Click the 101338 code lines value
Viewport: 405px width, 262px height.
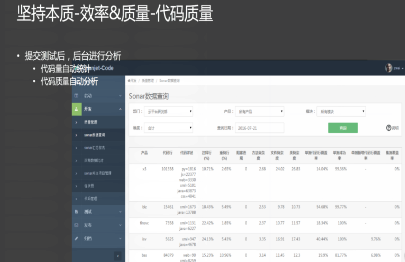point(168,169)
